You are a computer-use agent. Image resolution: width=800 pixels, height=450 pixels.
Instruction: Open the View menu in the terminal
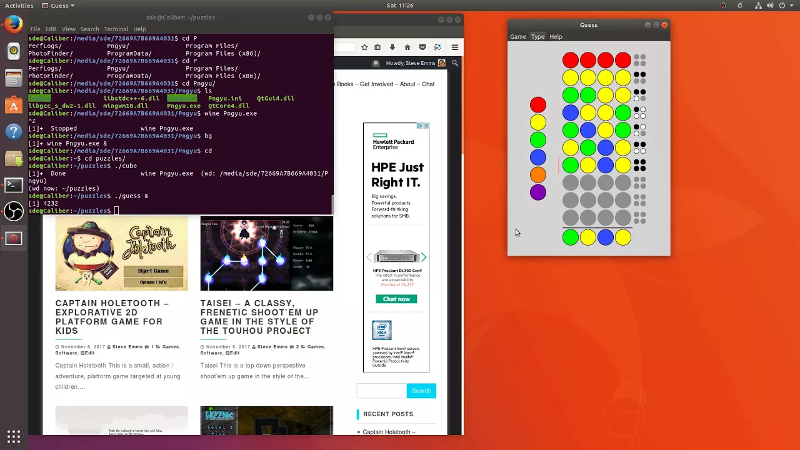tap(69, 29)
